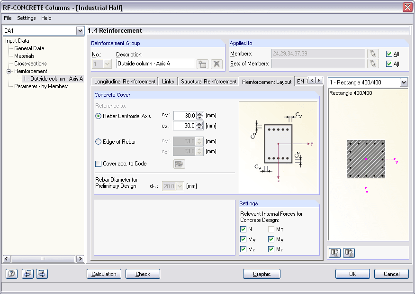The image size is (415, 294).
Task: Create a new reinforcement group icon
Action: pyautogui.click(x=202, y=64)
